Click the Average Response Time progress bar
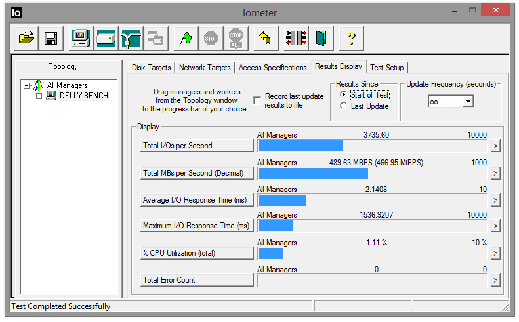This screenshot has height=322, width=519. click(373, 200)
